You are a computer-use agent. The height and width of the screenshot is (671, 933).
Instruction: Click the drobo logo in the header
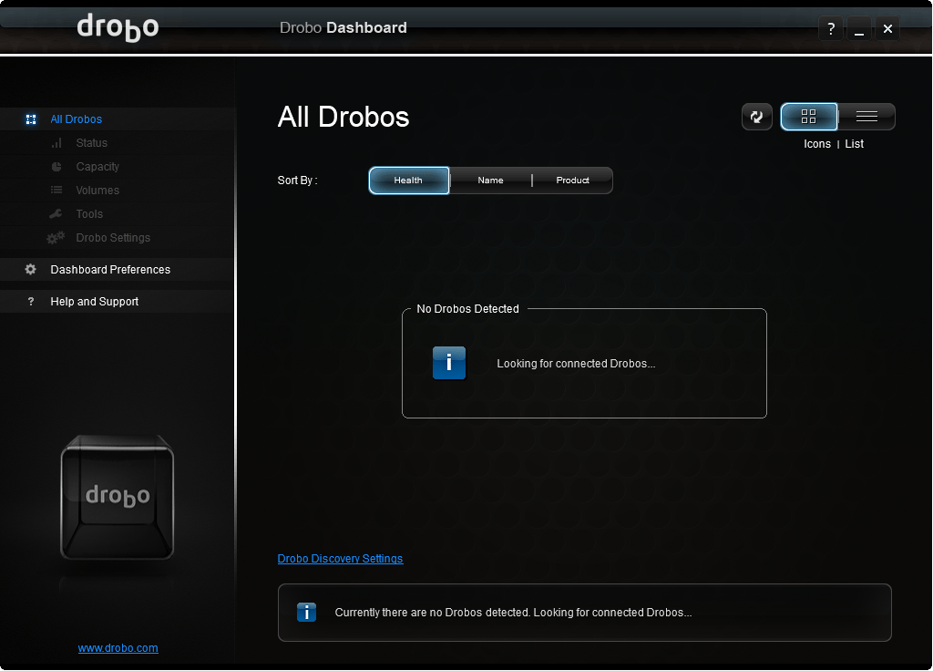tap(118, 27)
